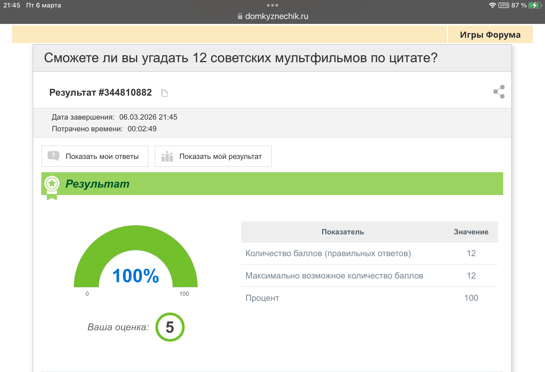Click the circled grade 5 badge

(170, 327)
